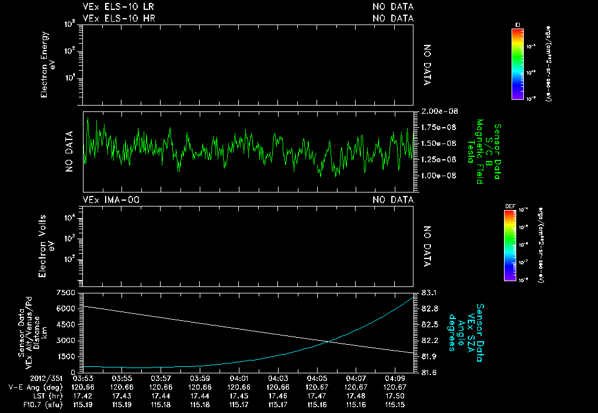Click the 'EI' label above the color bar

517,25
